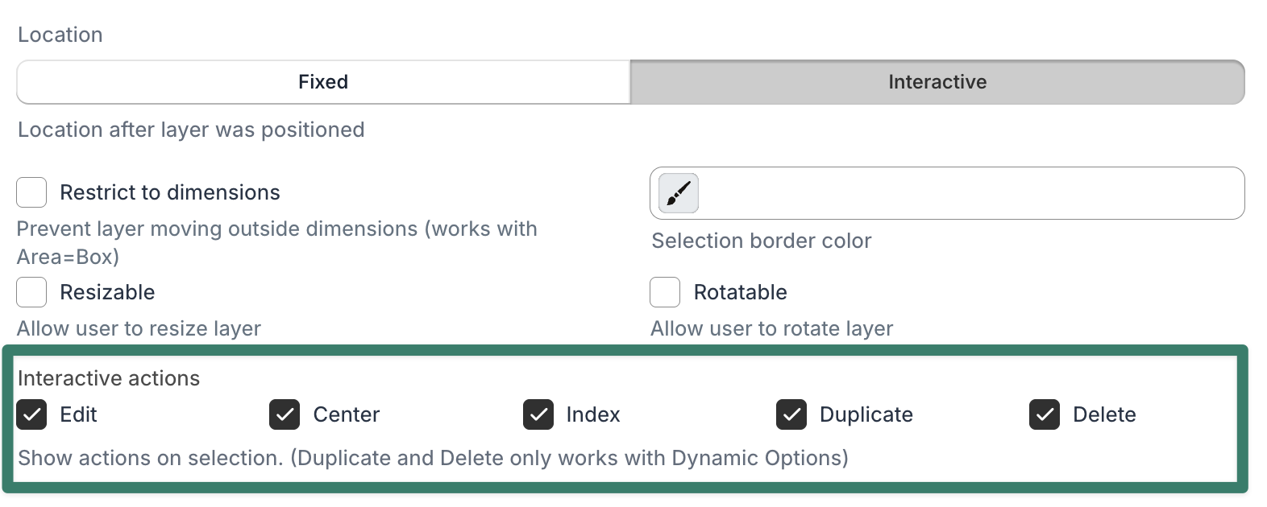The width and height of the screenshot is (1267, 507).
Task: Disable the Center action checkbox
Action: point(285,414)
